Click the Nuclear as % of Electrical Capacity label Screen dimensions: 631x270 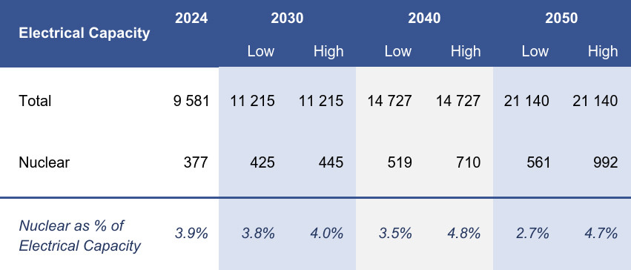click(x=79, y=236)
